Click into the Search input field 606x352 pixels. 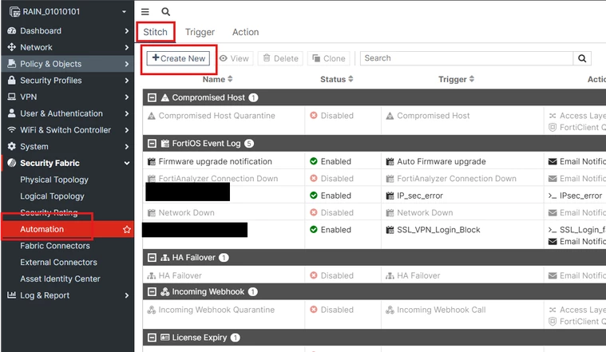(x=466, y=58)
